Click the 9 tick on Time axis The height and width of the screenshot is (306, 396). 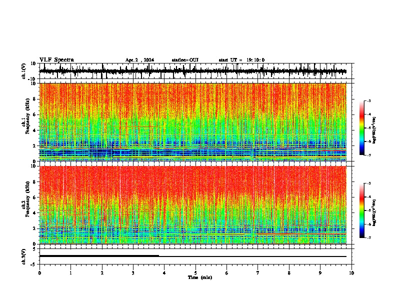pos(320,273)
